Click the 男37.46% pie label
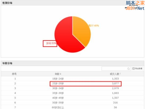Screen dimensions: 146x109 click(x=94, y=26)
